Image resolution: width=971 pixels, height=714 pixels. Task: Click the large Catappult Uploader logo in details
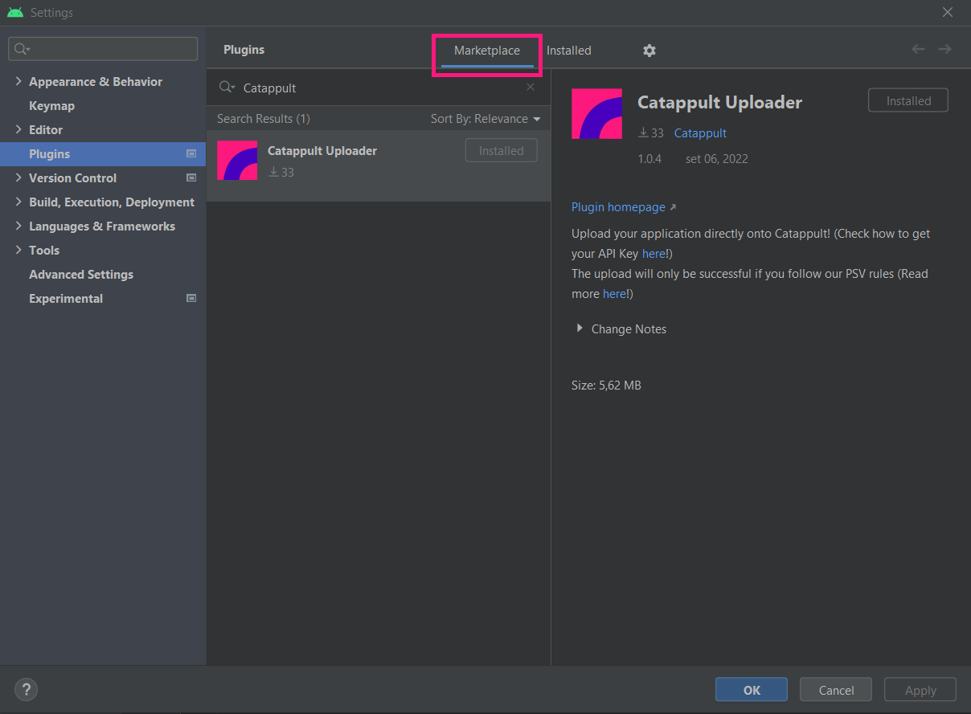(x=596, y=114)
